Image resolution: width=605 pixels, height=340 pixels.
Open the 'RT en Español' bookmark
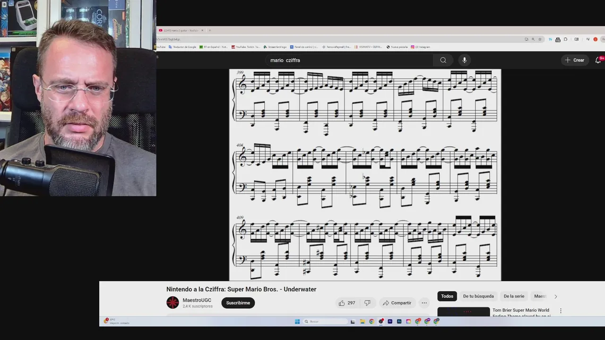click(x=214, y=47)
